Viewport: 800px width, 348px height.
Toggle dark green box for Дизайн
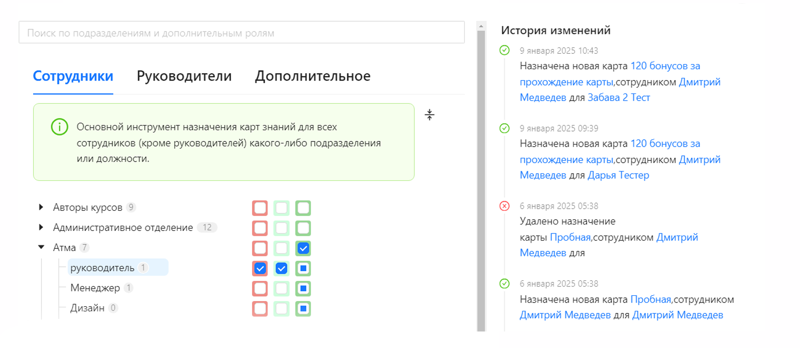(303, 308)
